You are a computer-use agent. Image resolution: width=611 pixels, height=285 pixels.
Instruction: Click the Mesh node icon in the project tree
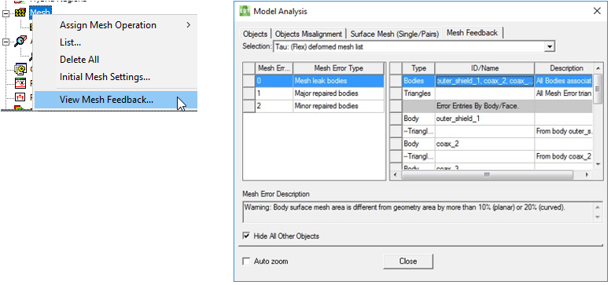20,13
